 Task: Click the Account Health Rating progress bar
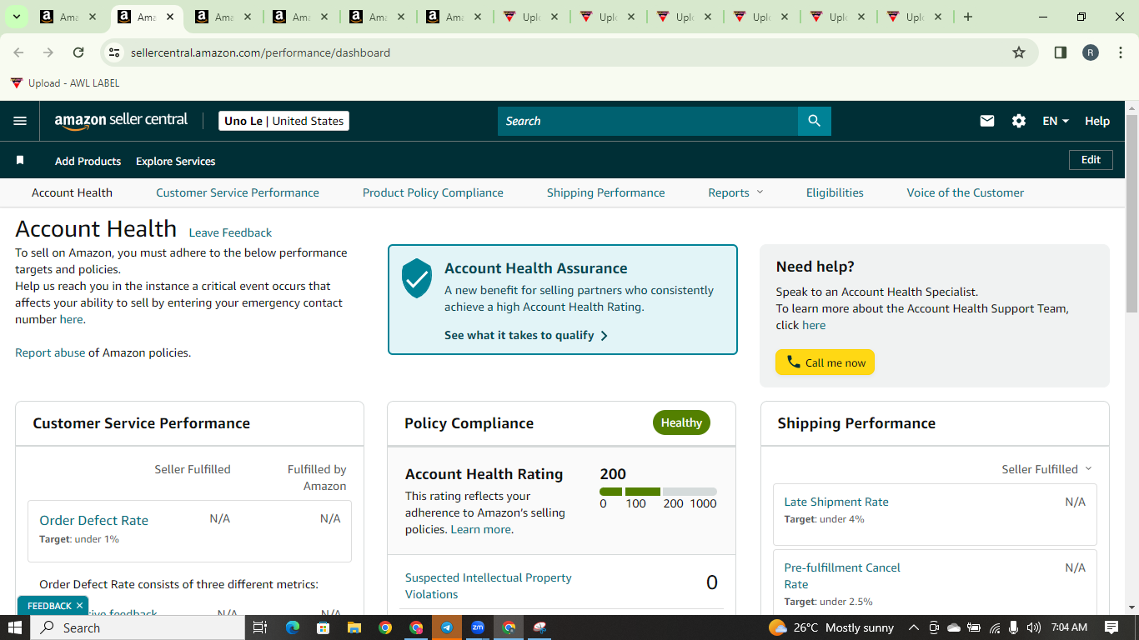(x=658, y=492)
